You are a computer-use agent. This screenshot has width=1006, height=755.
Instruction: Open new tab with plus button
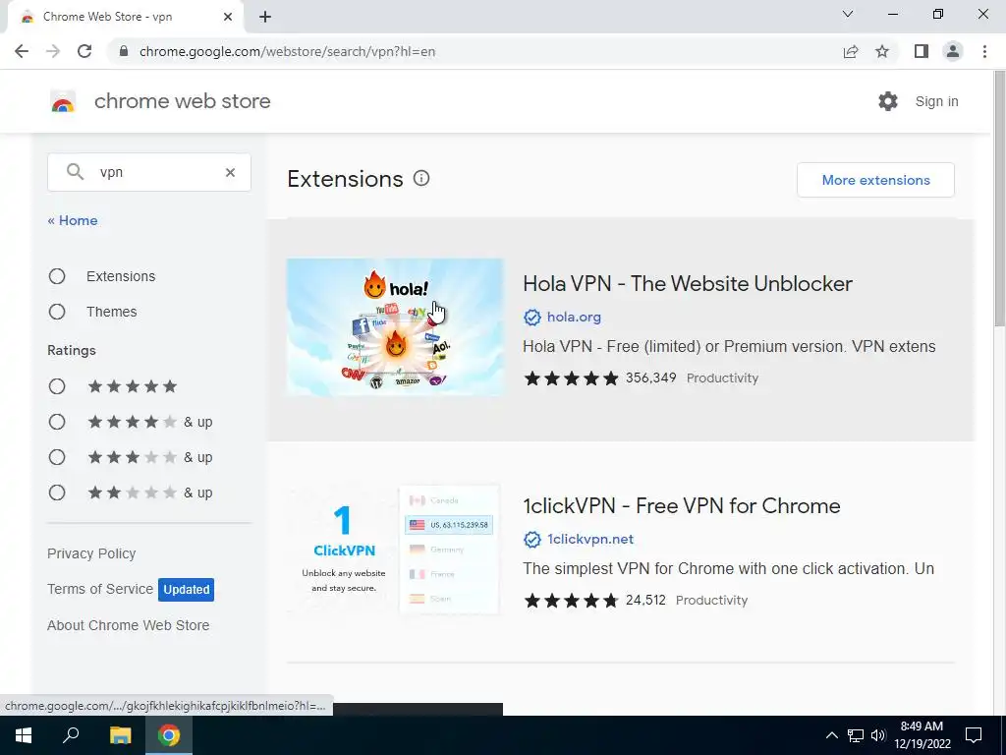click(x=265, y=18)
